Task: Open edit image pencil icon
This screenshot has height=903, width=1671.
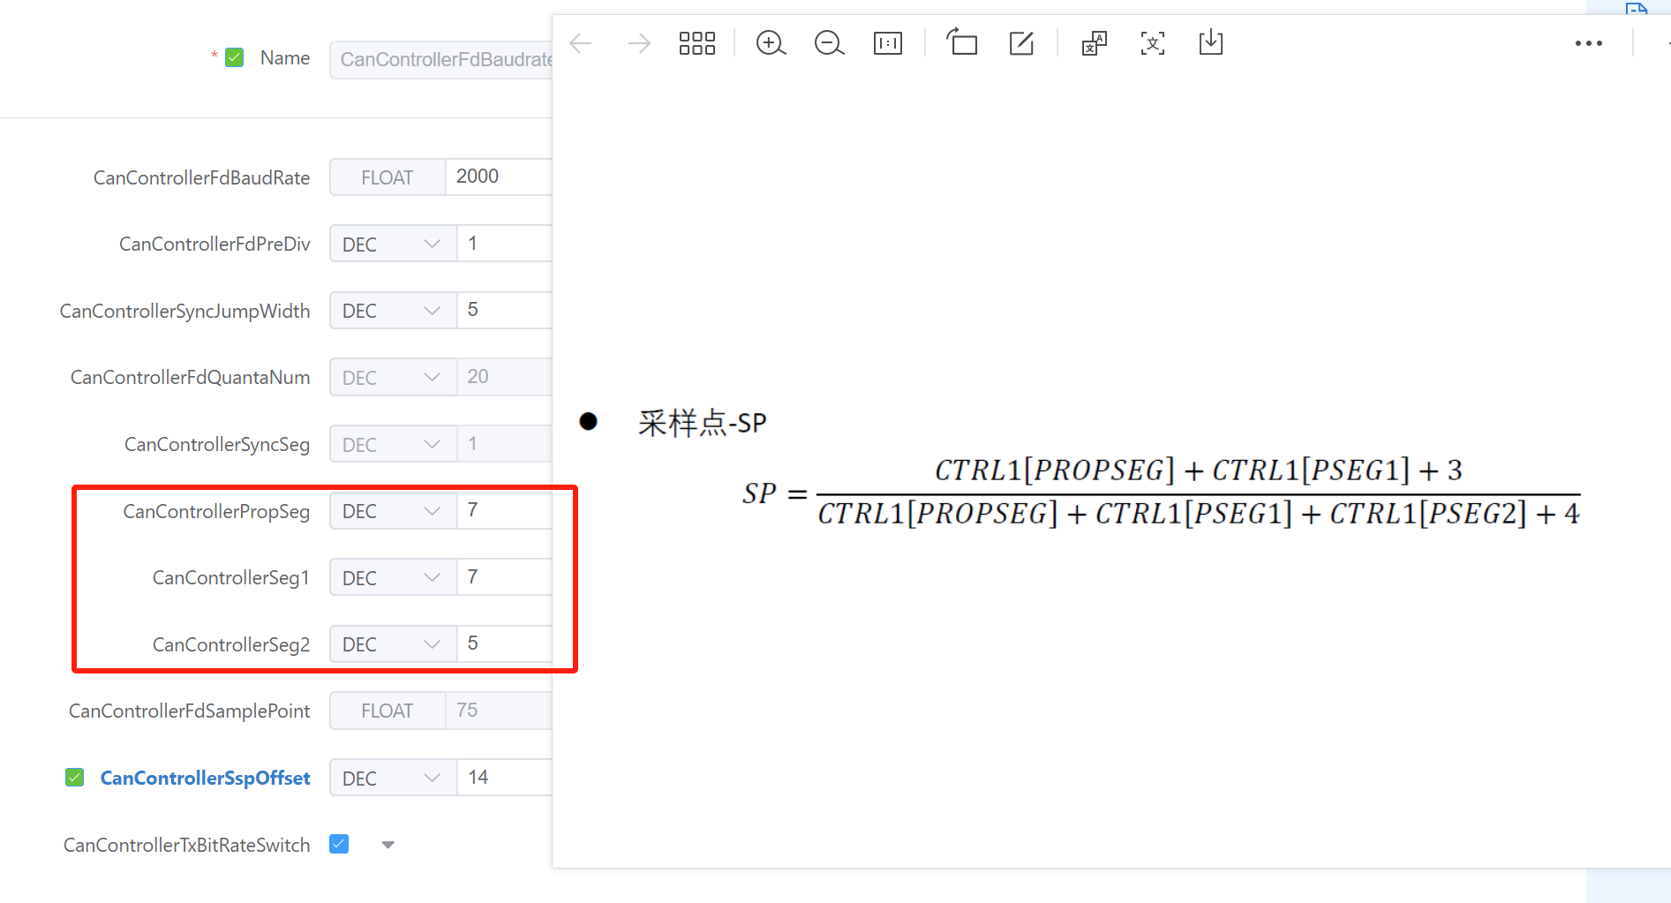Action: (x=1021, y=43)
